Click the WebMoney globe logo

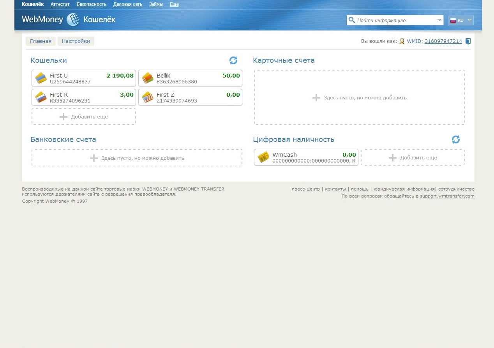(x=73, y=19)
